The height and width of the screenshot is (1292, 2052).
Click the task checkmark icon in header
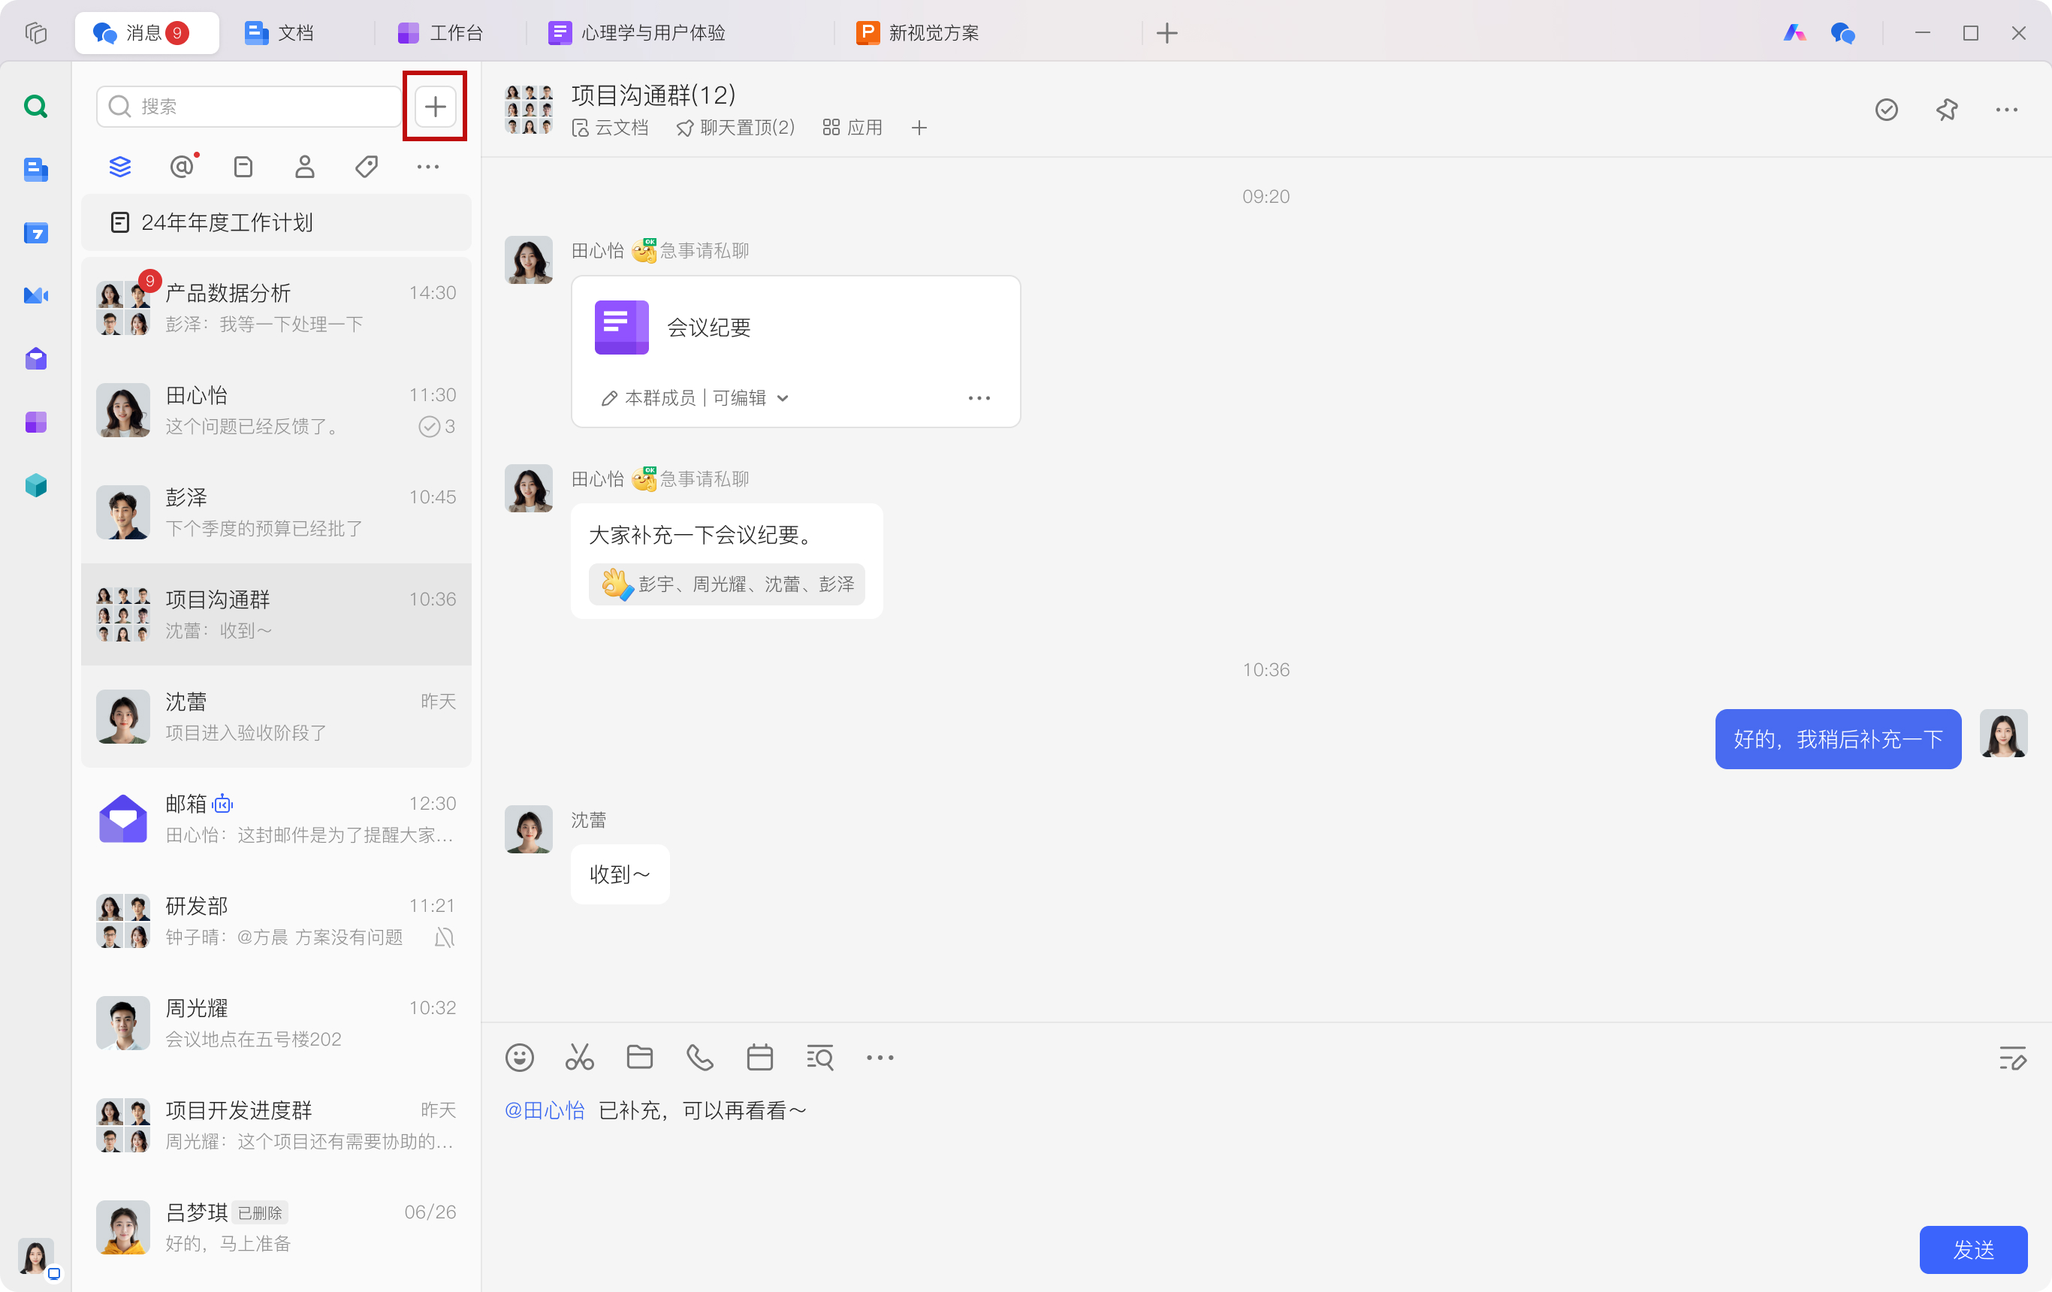tap(1886, 109)
